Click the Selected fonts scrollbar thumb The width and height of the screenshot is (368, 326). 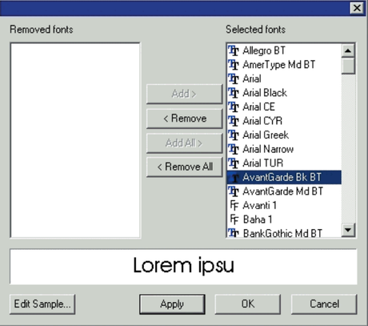[x=348, y=66]
